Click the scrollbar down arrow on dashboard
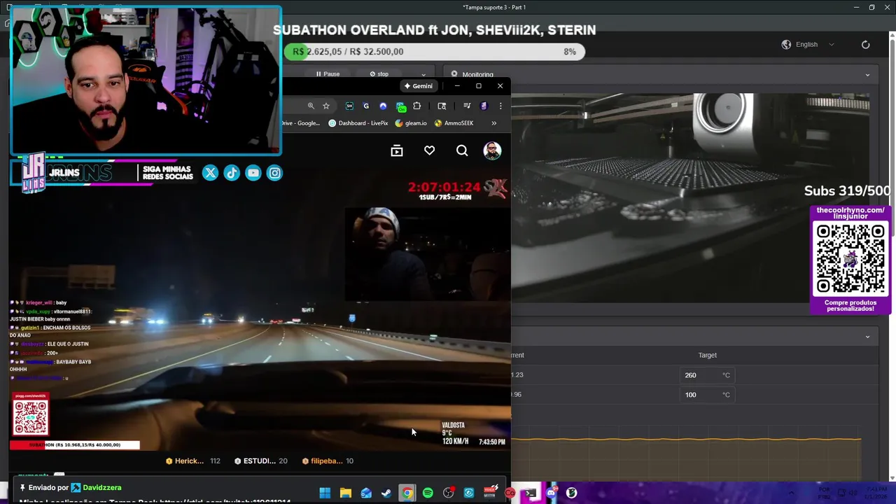The height and width of the screenshot is (504, 896). (x=892, y=478)
